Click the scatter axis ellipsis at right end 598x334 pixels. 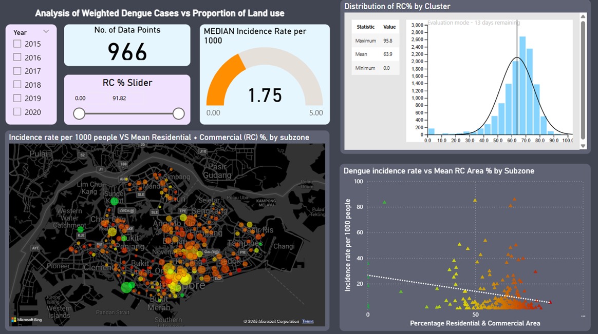[583, 315]
